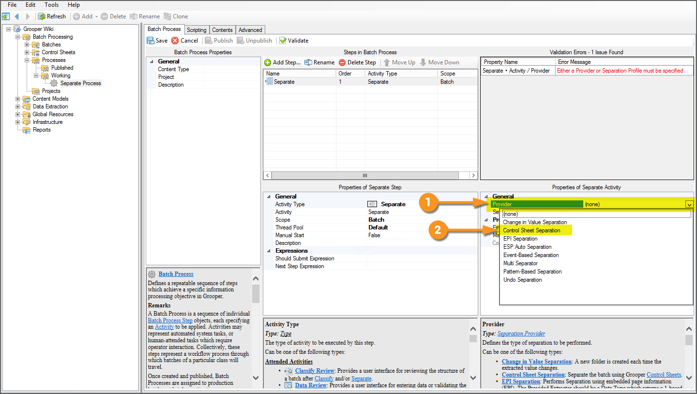Switch to the Scripting tab
The height and width of the screenshot is (394, 697).
point(197,30)
